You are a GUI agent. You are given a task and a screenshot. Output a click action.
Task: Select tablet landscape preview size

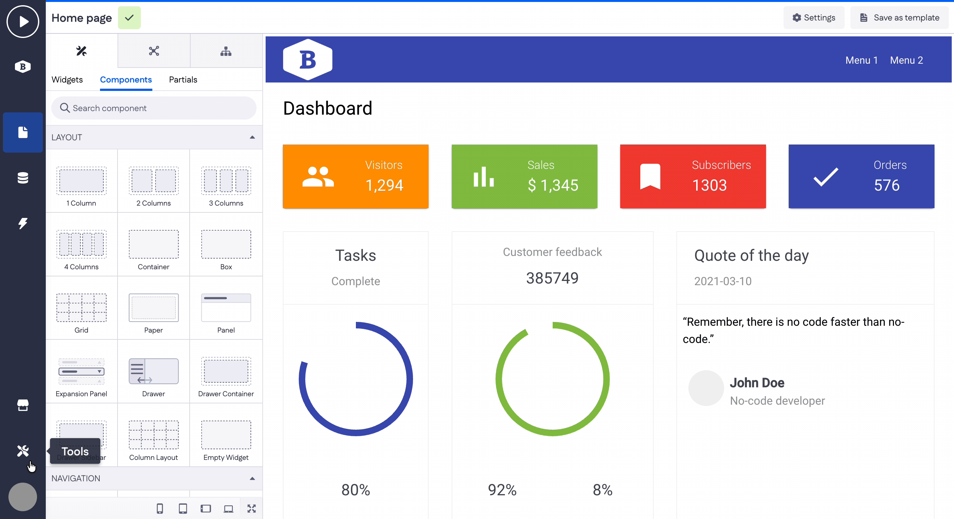click(x=206, y=509)
